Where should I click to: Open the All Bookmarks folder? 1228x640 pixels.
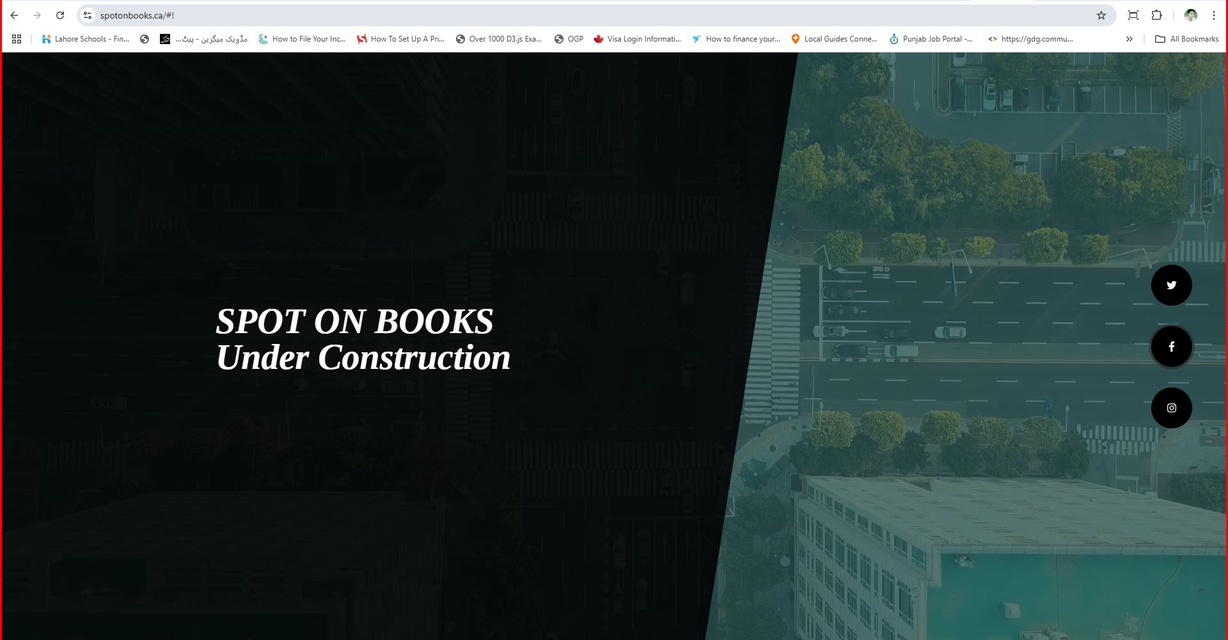point(1186,39)
